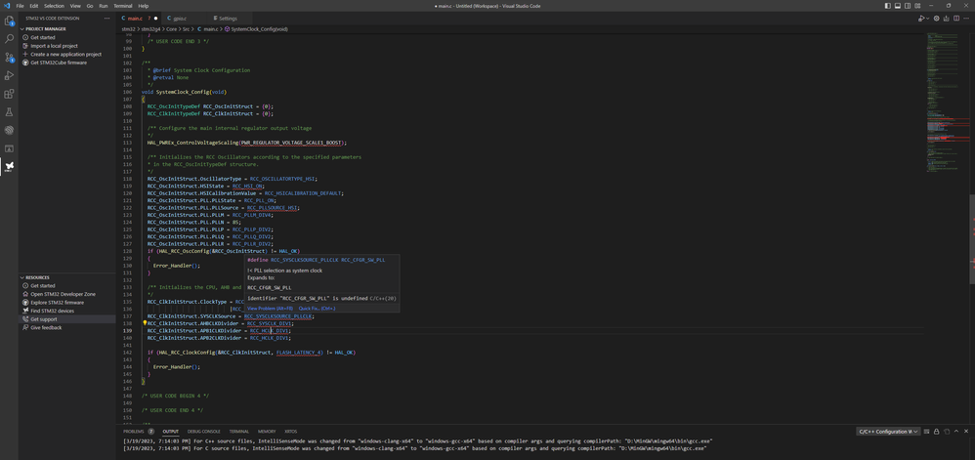Toggle the bottom panel layout icon

click(x=897, y=6)
